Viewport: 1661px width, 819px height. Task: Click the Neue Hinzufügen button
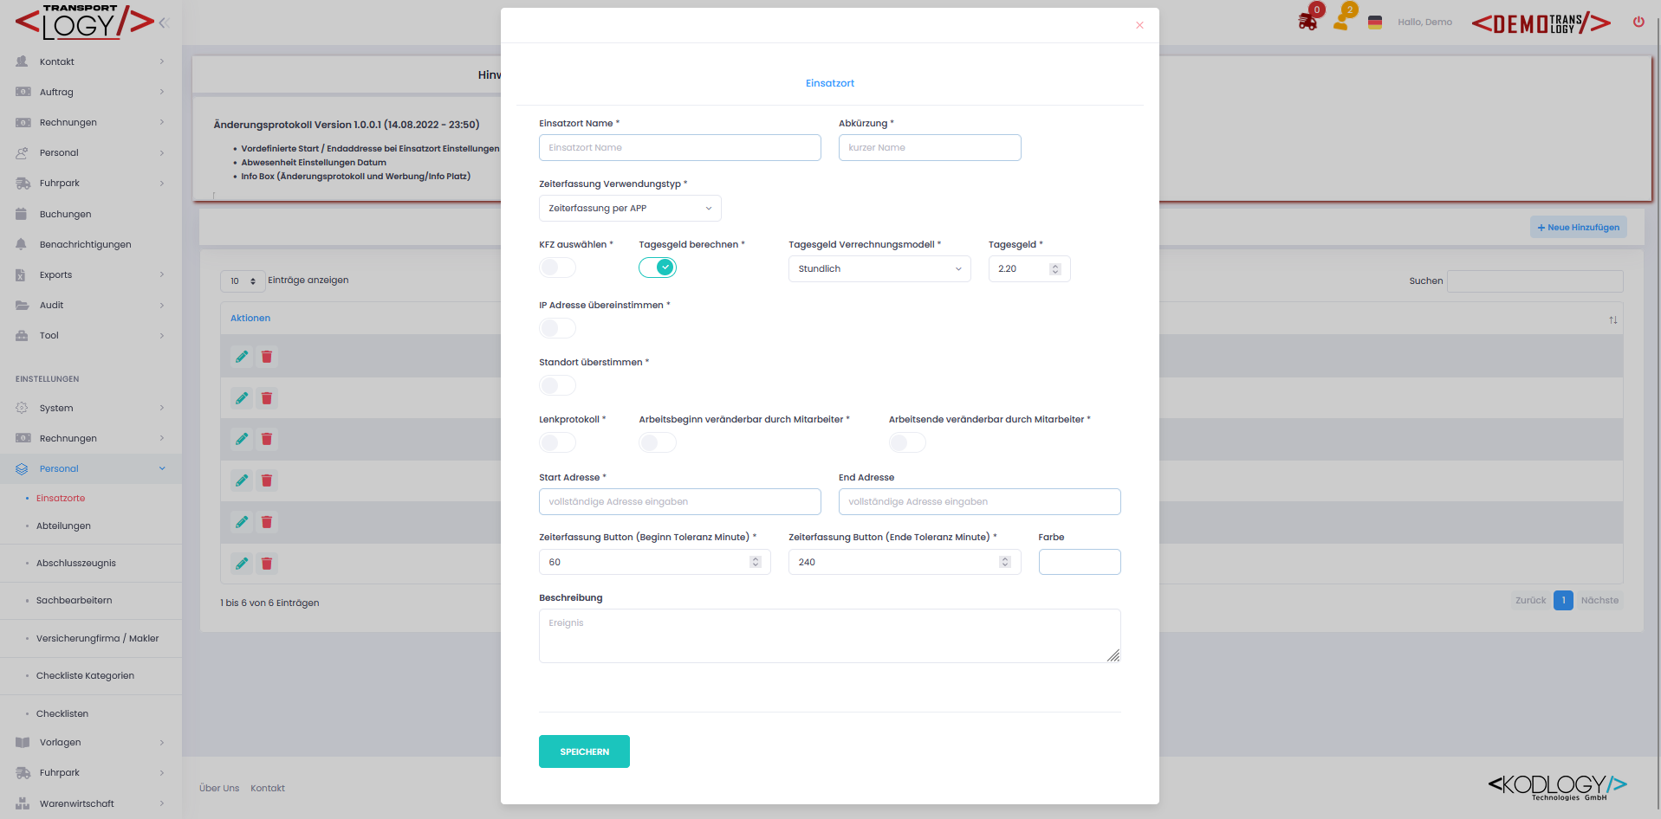click(1578, 228)
